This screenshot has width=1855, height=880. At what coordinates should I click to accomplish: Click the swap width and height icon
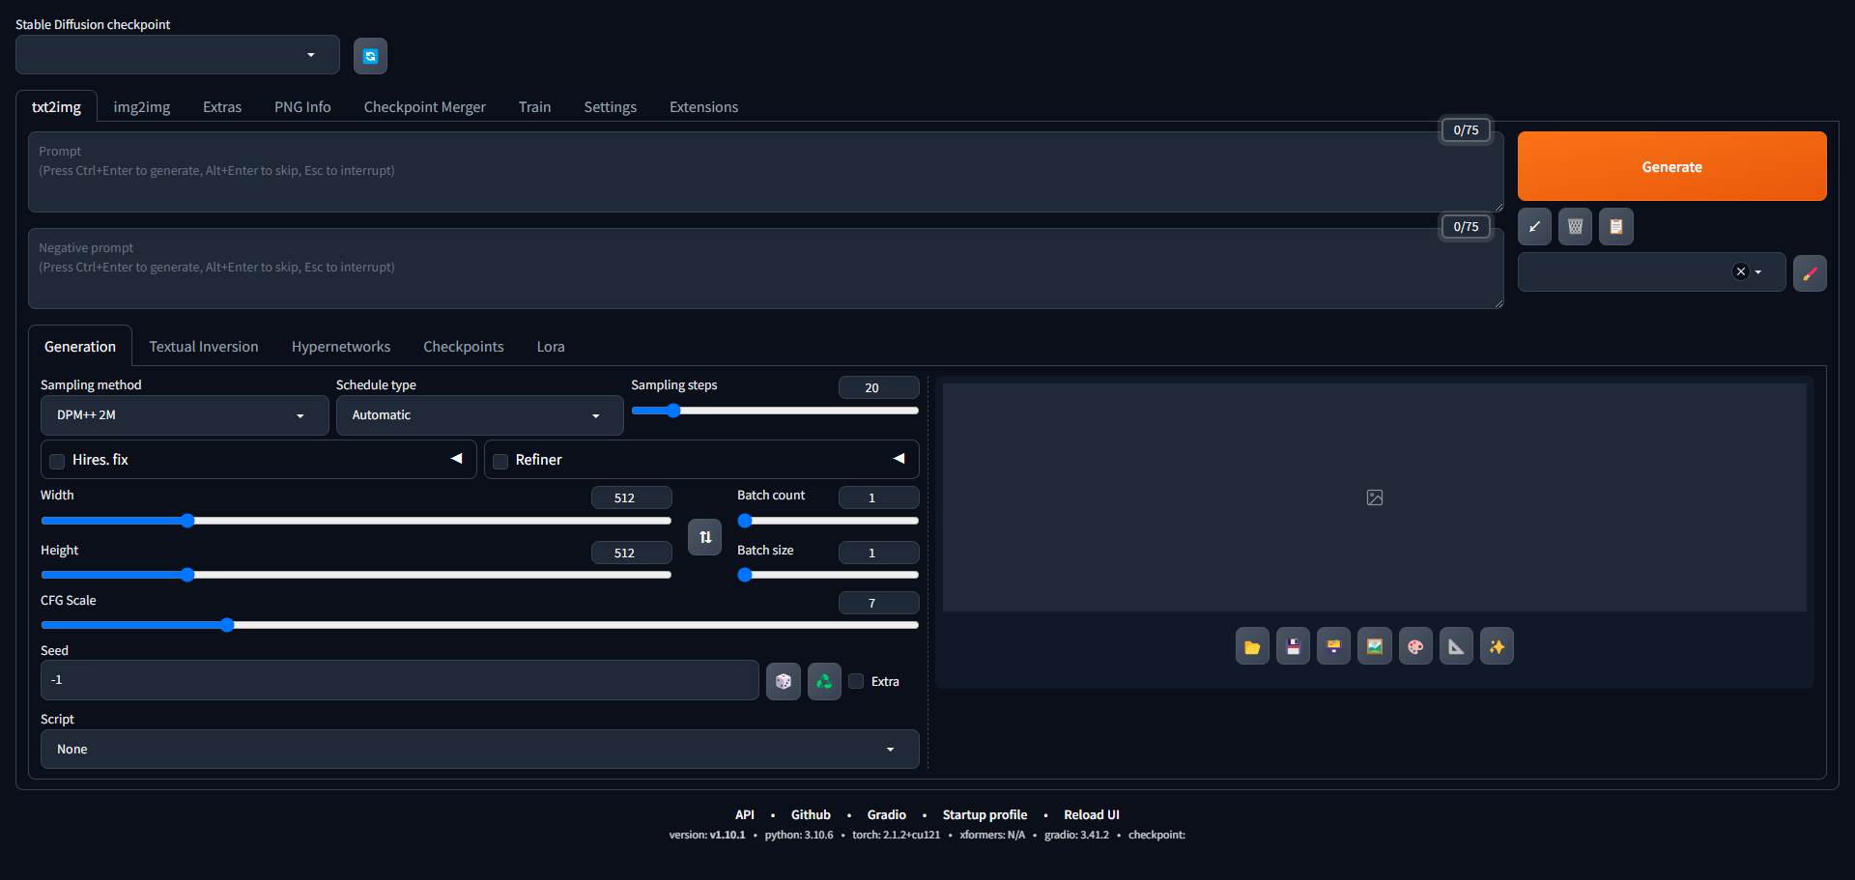pos(705,537)
